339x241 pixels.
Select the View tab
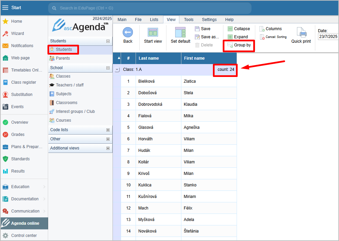click(x=171, y=20)
